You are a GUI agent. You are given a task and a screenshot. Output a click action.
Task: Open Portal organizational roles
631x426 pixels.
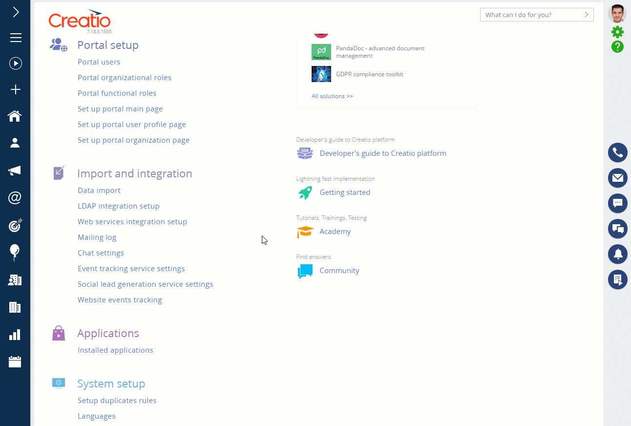point(125,78)
